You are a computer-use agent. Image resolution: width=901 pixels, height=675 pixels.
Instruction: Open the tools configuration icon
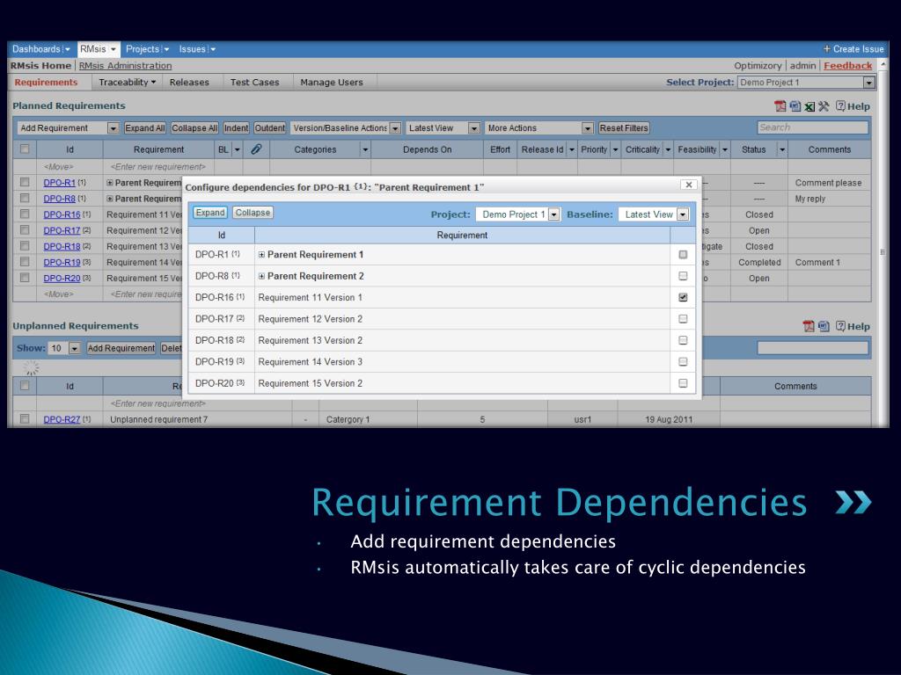pyautogui.click(x=824, y=106)
